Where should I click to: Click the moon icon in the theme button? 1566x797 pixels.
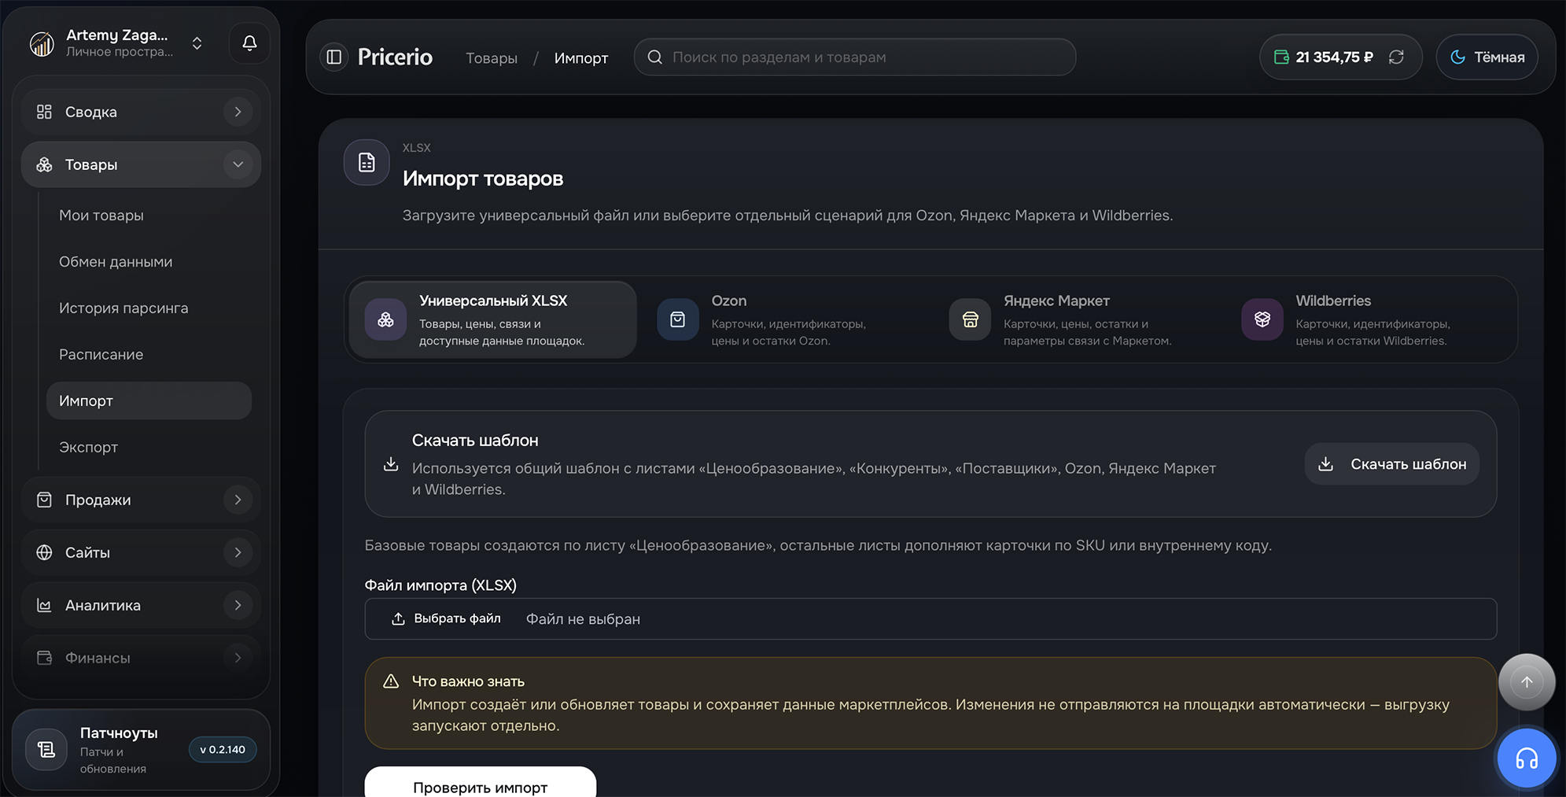(1457, 57)
